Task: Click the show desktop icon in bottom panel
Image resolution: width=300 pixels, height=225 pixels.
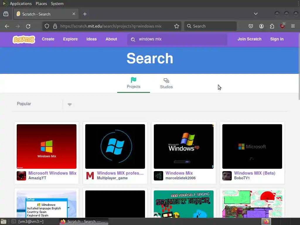Action: 3,222
